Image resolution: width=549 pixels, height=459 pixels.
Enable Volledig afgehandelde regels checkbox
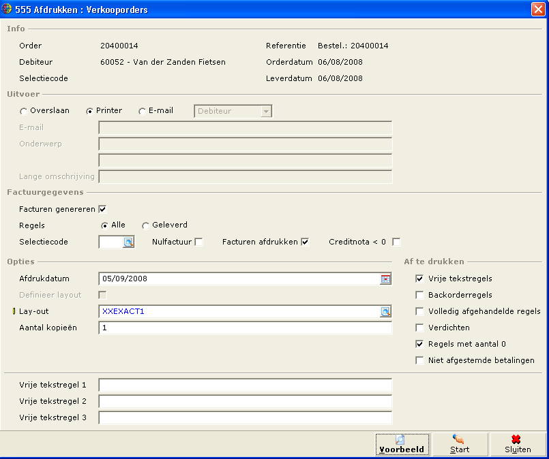[x=419, y=311]
